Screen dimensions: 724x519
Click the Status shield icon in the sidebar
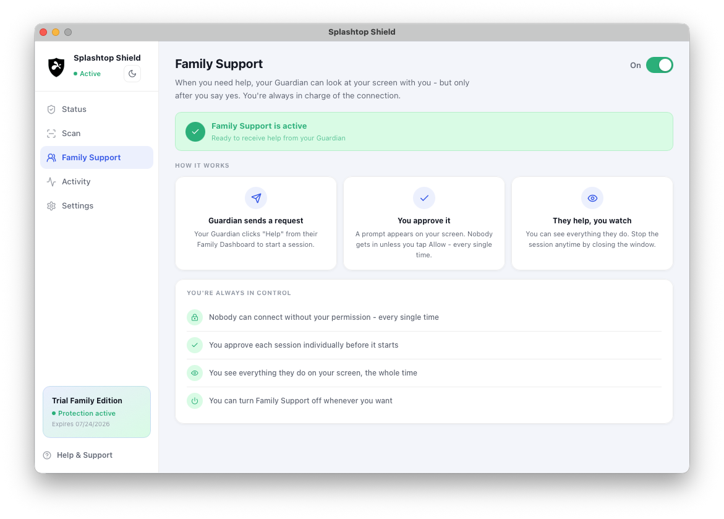(x=51, y=109)
